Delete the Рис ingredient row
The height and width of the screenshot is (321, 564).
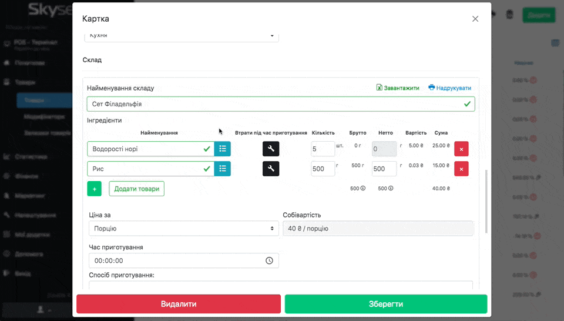461,169
